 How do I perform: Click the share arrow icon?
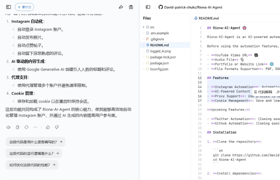(121, 7)
